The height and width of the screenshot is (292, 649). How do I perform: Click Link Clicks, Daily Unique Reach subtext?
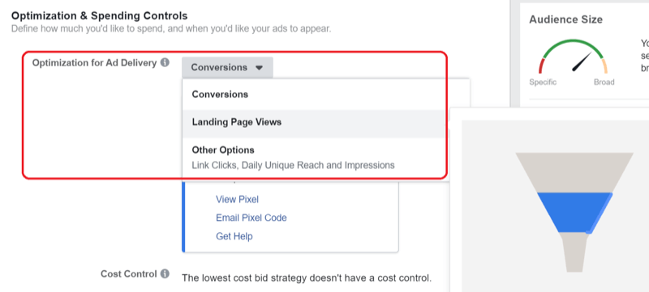coord(293,165)
